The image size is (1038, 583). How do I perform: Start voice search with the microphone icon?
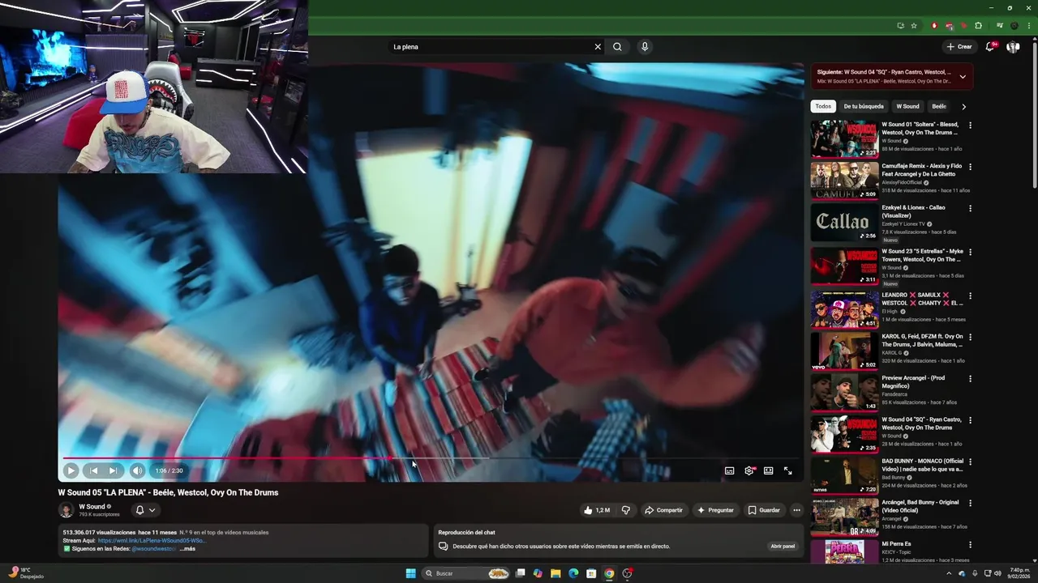[645, 47]
